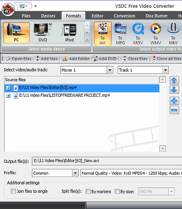Viewport: 182px width, 209px height.
Task: Click Close all files button
Action: (166, 59)
